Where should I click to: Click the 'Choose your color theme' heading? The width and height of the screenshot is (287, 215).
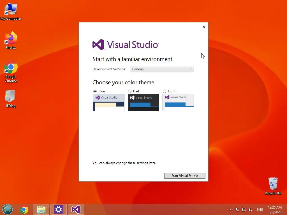[x=123, y=83]
